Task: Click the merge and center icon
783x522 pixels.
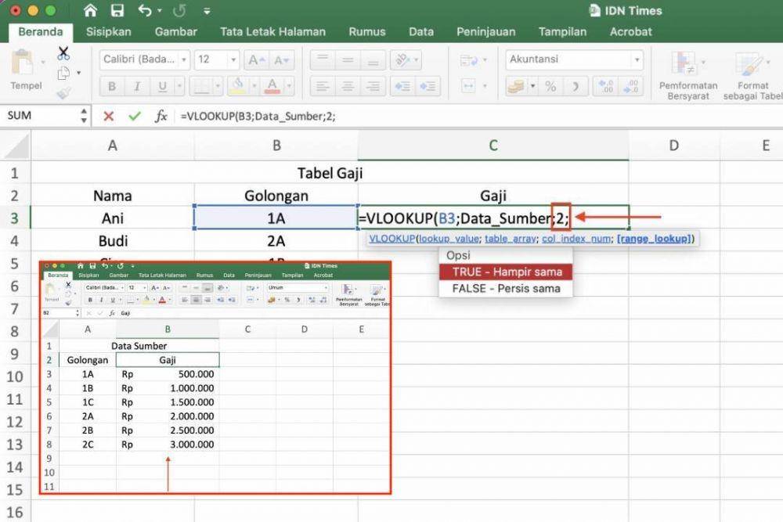Action: (468, 86)
